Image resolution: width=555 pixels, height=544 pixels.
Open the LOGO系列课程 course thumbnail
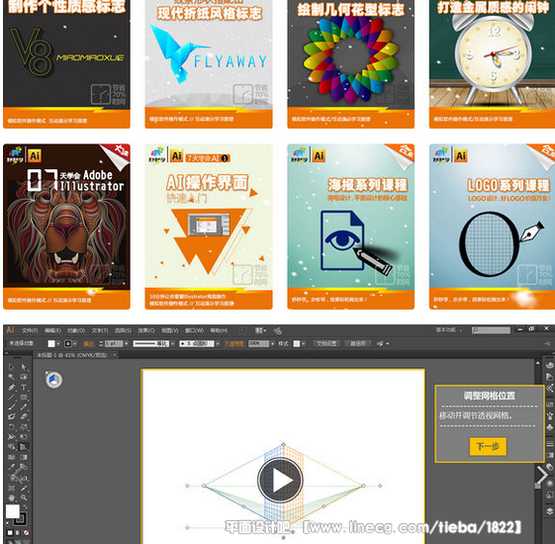[492, 227]
